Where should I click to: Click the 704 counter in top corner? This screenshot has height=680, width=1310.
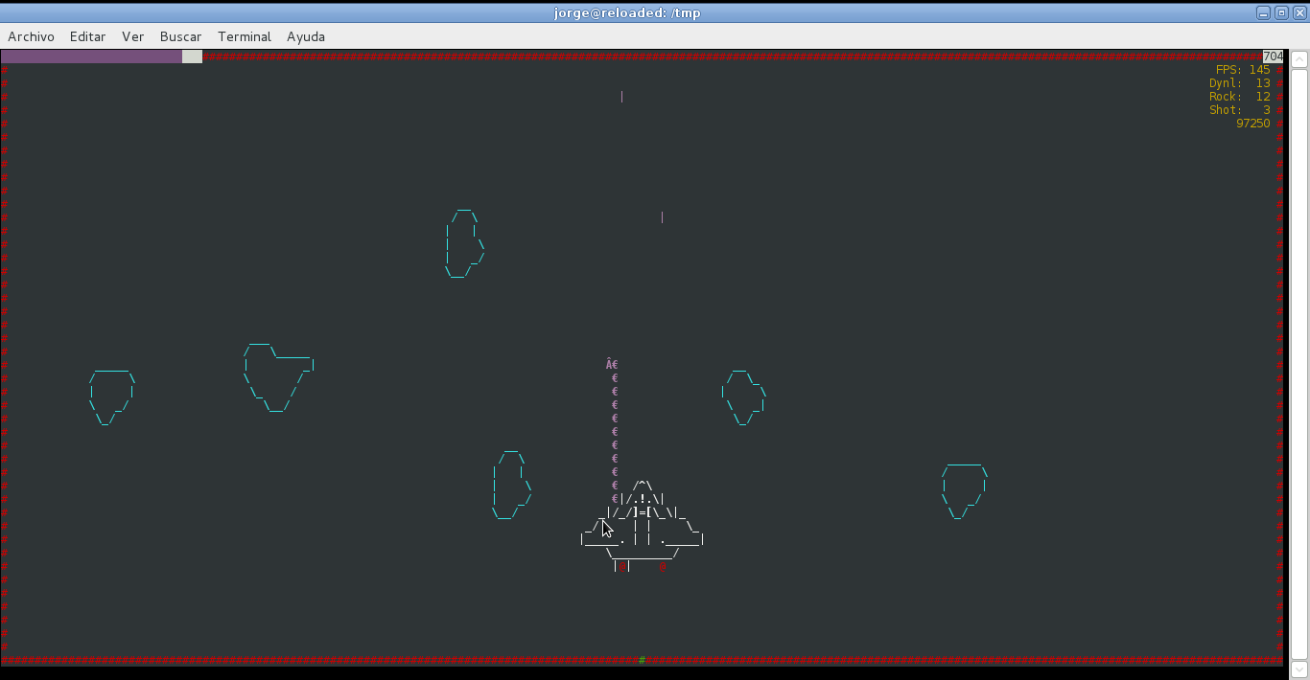point(1273,57)
